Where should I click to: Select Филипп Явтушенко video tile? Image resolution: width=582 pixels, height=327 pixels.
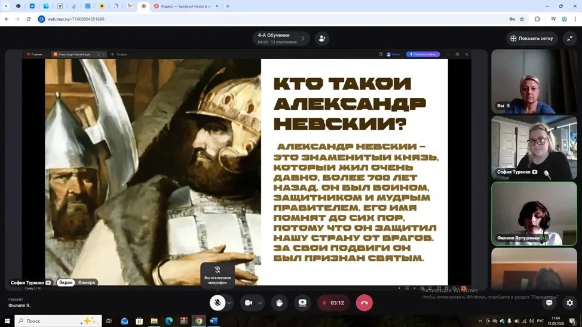534,214
